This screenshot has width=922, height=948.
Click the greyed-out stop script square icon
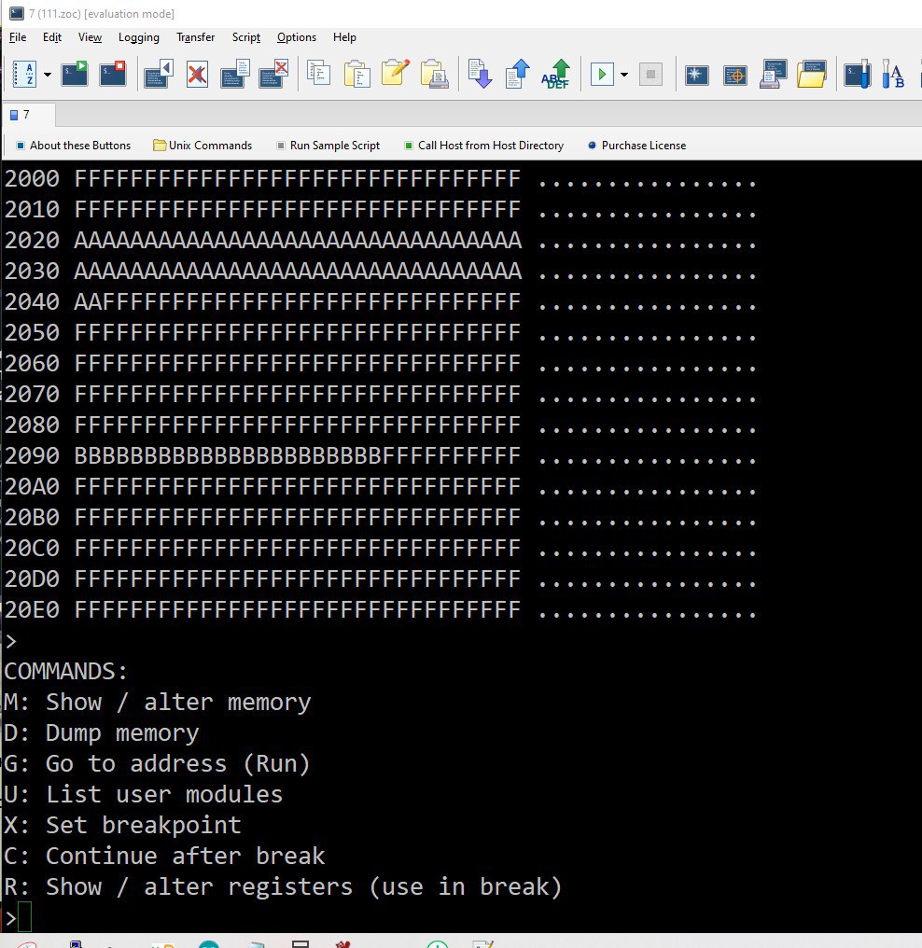[x=650, y=75]
